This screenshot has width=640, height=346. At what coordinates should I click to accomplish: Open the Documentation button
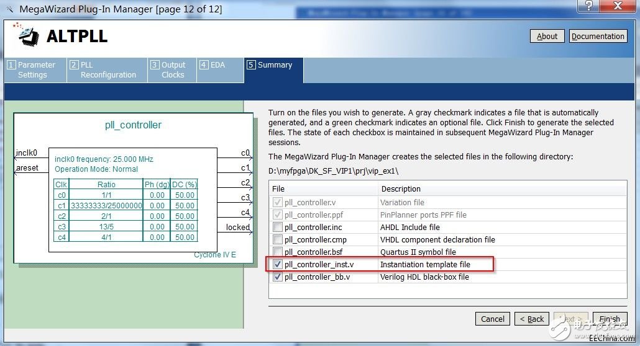click(598, 36)
